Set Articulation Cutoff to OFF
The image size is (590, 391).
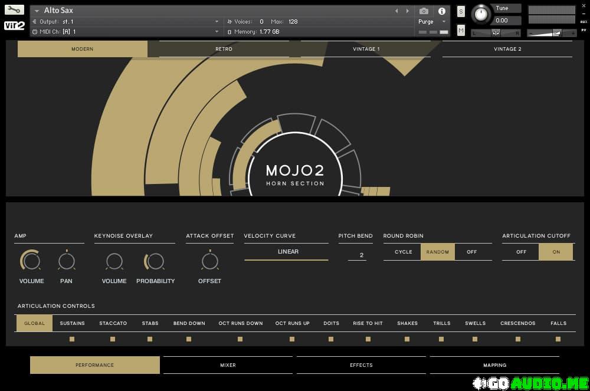tap(521, 252)
